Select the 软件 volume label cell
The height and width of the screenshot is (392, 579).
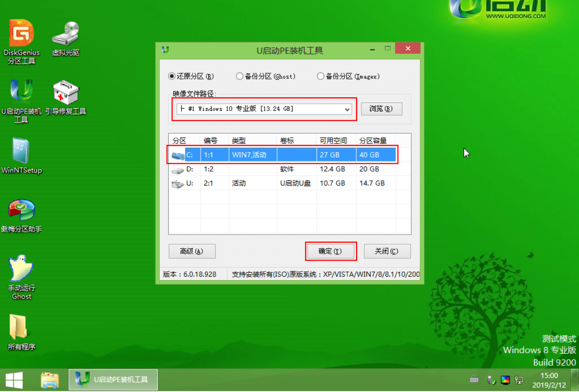(297, 169)
